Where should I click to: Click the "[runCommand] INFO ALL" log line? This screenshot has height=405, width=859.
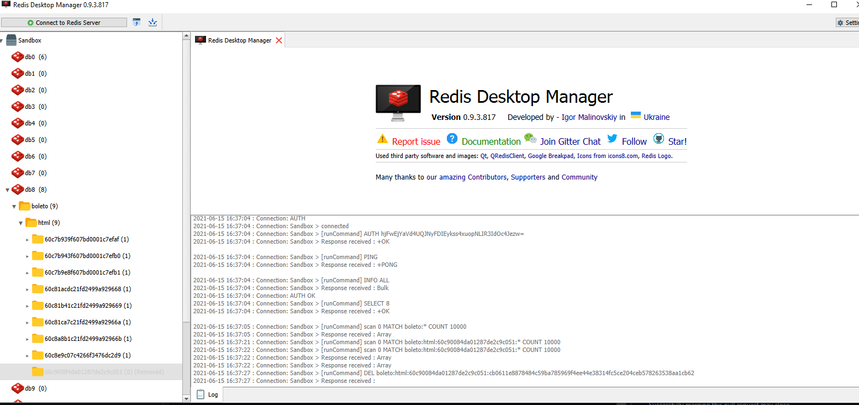click(291, 280)
